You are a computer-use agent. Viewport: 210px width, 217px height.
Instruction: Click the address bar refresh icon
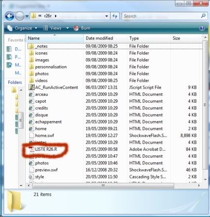click(115, 16)
